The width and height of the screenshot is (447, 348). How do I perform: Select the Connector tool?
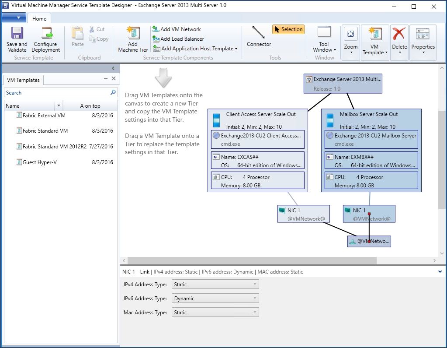[259, 33]
